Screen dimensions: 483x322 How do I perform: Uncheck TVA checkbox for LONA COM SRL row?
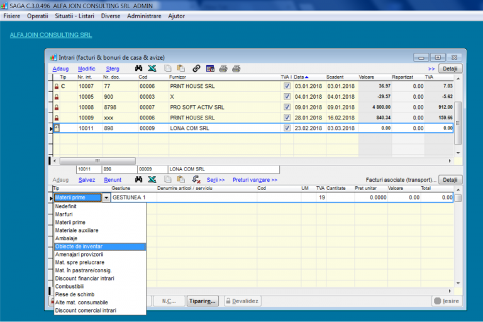287,128
